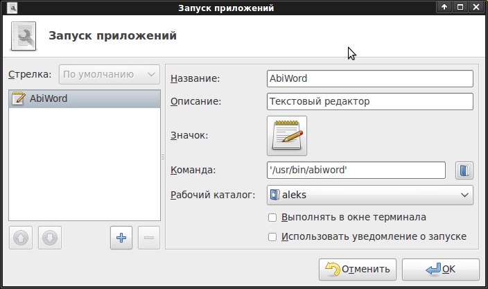This screenshot has width=488, height=289.
Task: Enable Использовать уведомление о запуске checkbox
Action: coord(272,237)
